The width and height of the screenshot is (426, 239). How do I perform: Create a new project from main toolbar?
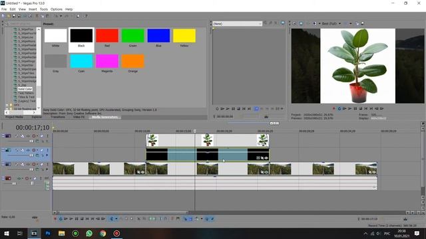coord(3,16)
